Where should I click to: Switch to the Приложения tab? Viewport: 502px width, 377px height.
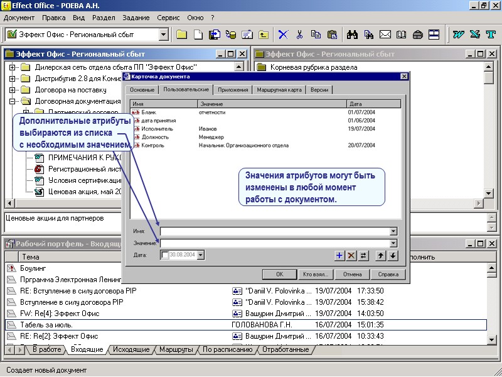tap(233, 90)
